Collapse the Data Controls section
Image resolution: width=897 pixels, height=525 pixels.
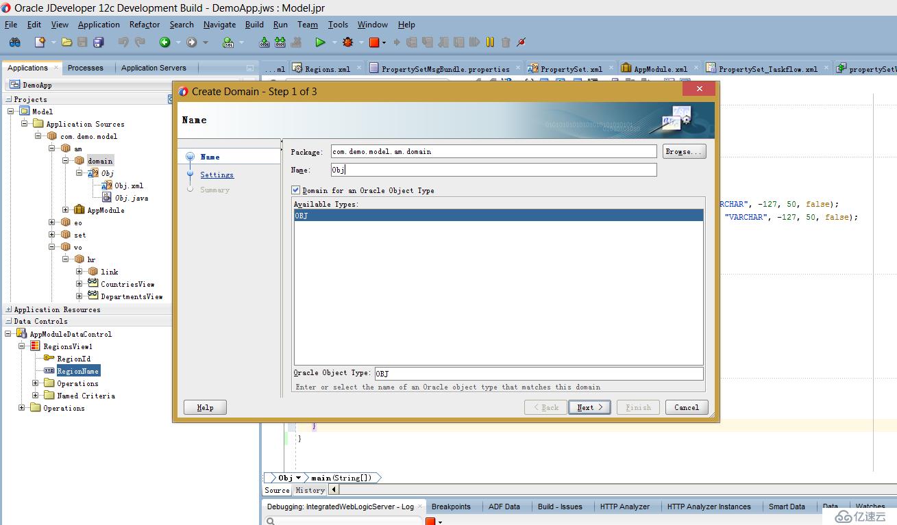(9, 321)
